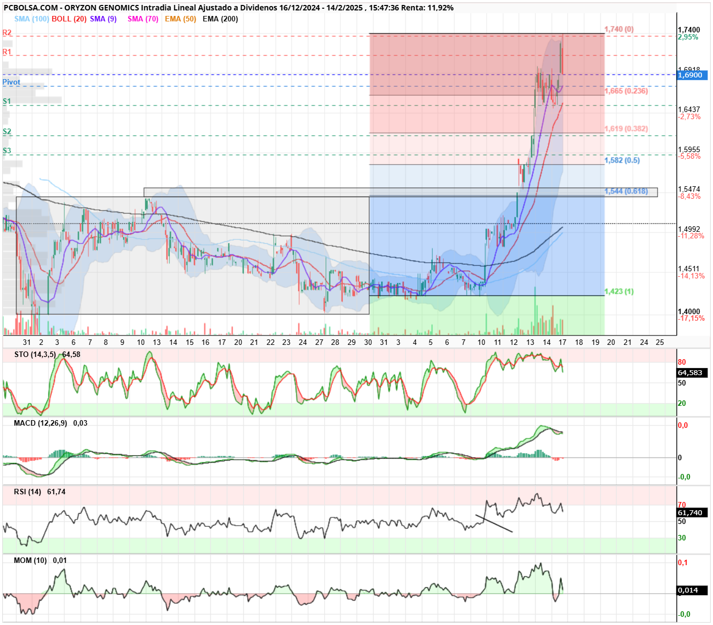Click the SMA (100) legend label
Viewport: 713px width, 625px height.
pyautogui.click(x=32, y=19)
